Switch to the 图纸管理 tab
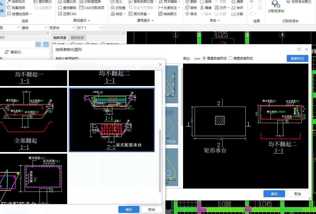The width and height of the screenshot is (316, 214). (77, 38)
